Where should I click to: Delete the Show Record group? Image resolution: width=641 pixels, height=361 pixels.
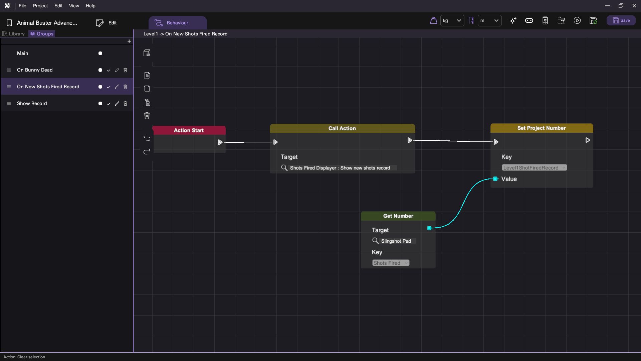[126, 104]
